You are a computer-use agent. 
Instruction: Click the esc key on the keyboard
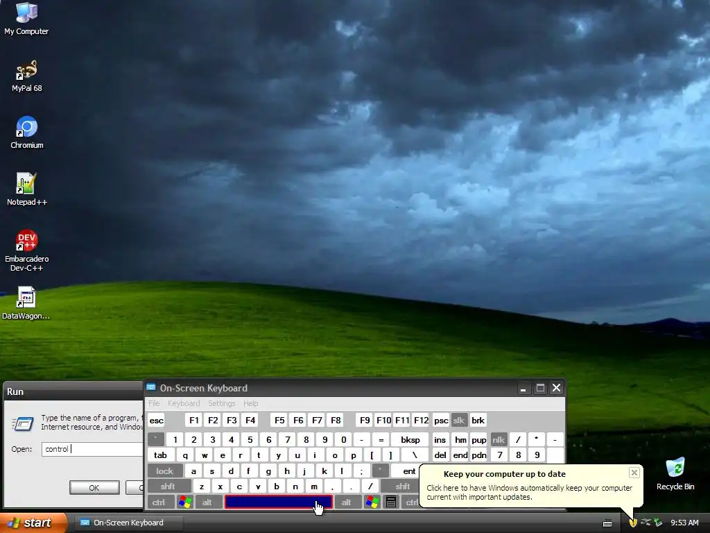point(156,420)
